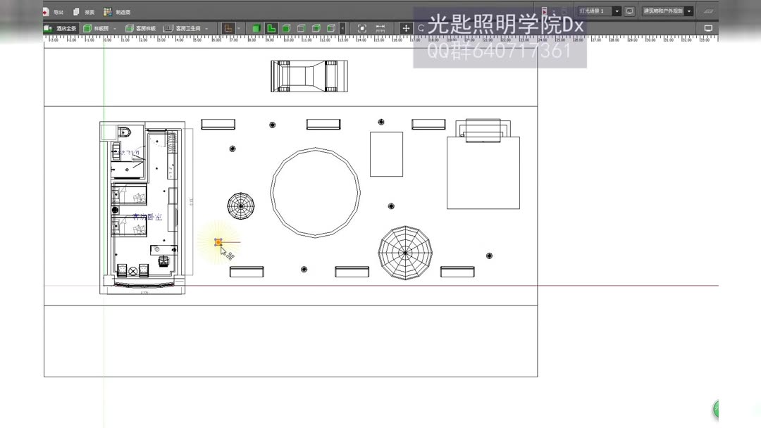Image resolution: width=761 pixels, height=428 pixels.
Task: Click the green indicator at bottom right
Action: coord(717,408)
